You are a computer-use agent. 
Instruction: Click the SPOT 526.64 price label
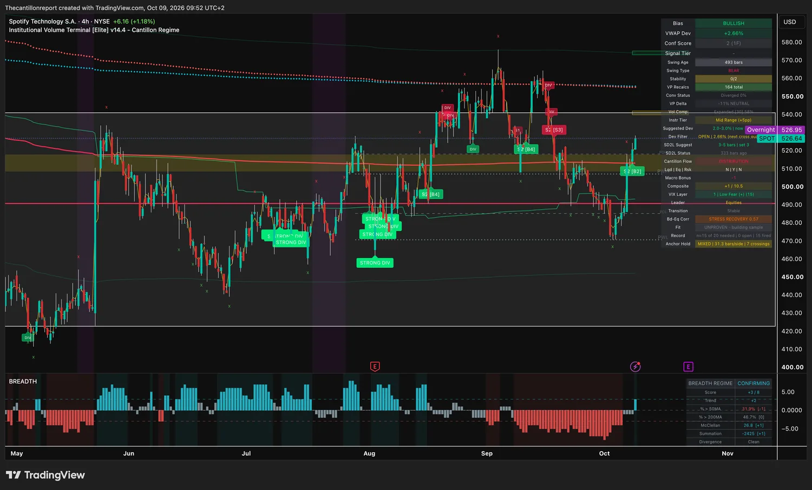781,139
